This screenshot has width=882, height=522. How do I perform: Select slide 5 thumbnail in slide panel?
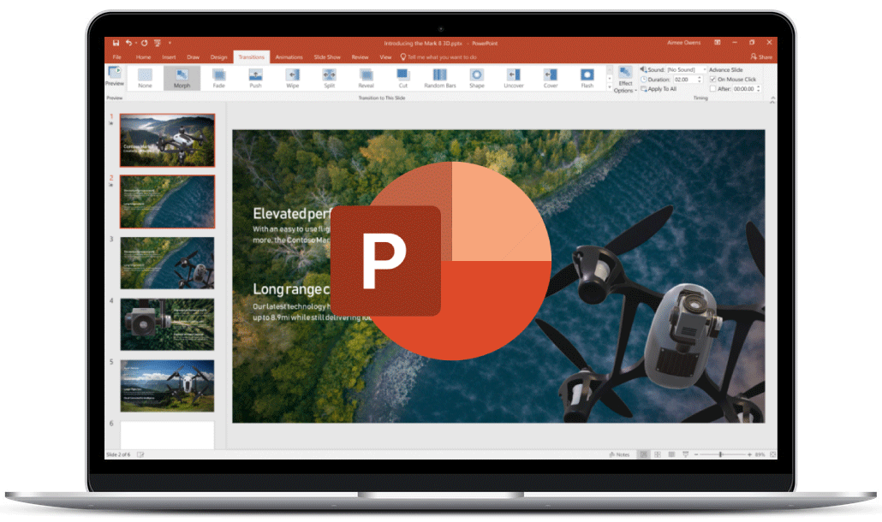pyautogui.click(x=167, y=386)
